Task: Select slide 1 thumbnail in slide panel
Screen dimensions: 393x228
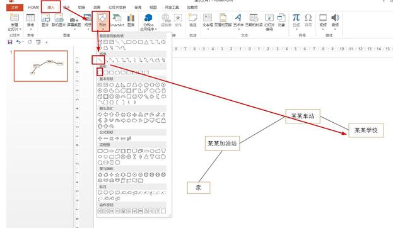Action: [41, 66]
